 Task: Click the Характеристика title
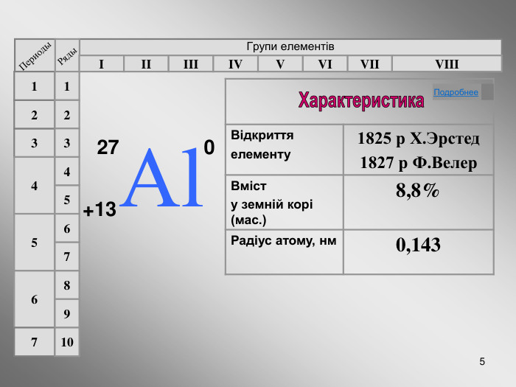361,101
